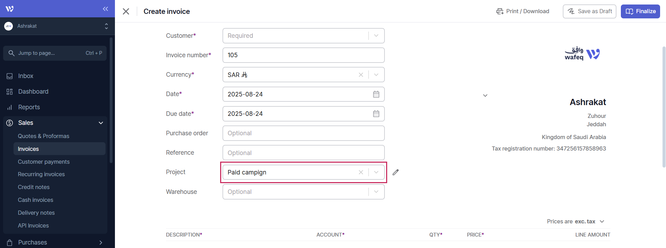Viewport: 666px width, 248px height.
Task: Collapse the Sales section chevron
Action: tap(101, 123)
